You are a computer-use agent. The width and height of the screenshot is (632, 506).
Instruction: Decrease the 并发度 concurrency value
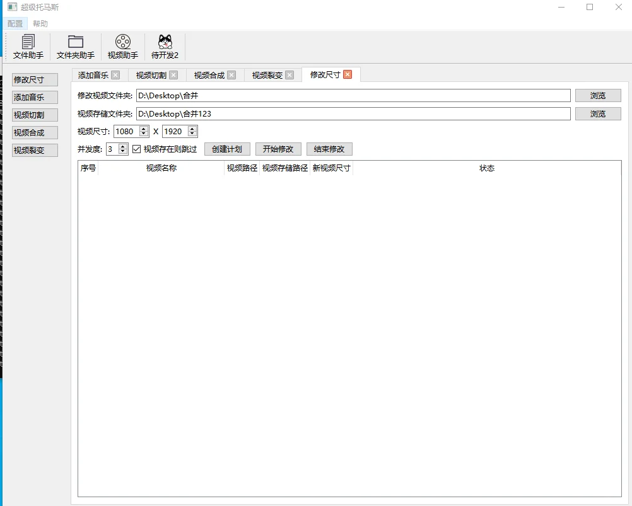(x=123, y=152)
